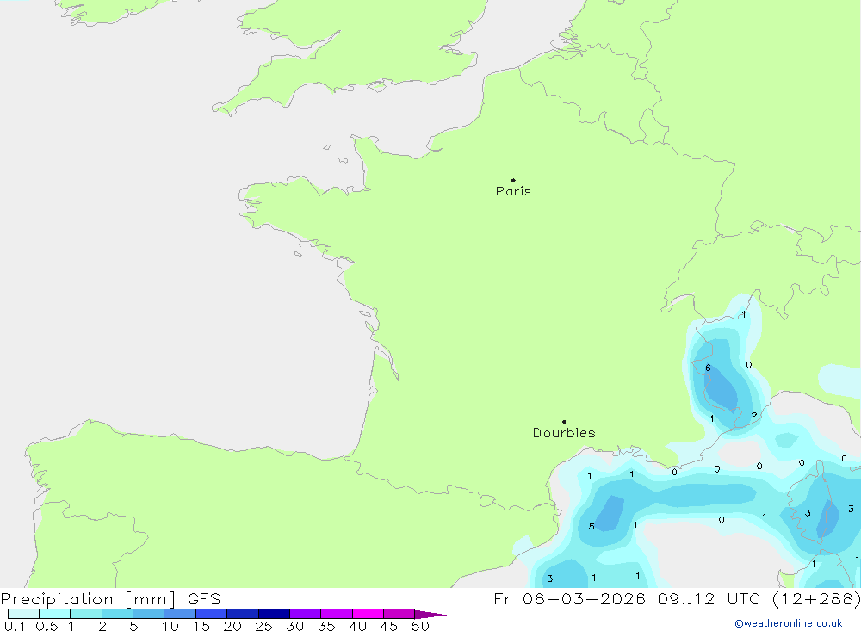The image size is (861, 631).
Task: Click the legend value '15'
Action: [201, 626]
